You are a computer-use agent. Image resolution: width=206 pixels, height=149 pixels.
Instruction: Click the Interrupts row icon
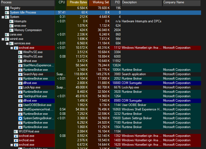tap(12, 21)
